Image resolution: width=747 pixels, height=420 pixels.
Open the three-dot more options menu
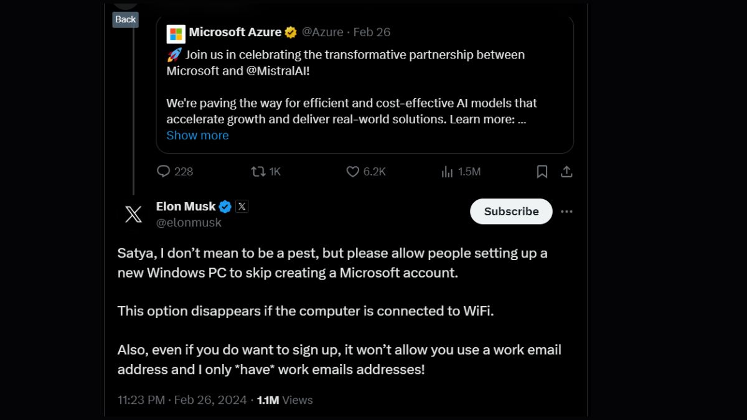tap(566, 212)
